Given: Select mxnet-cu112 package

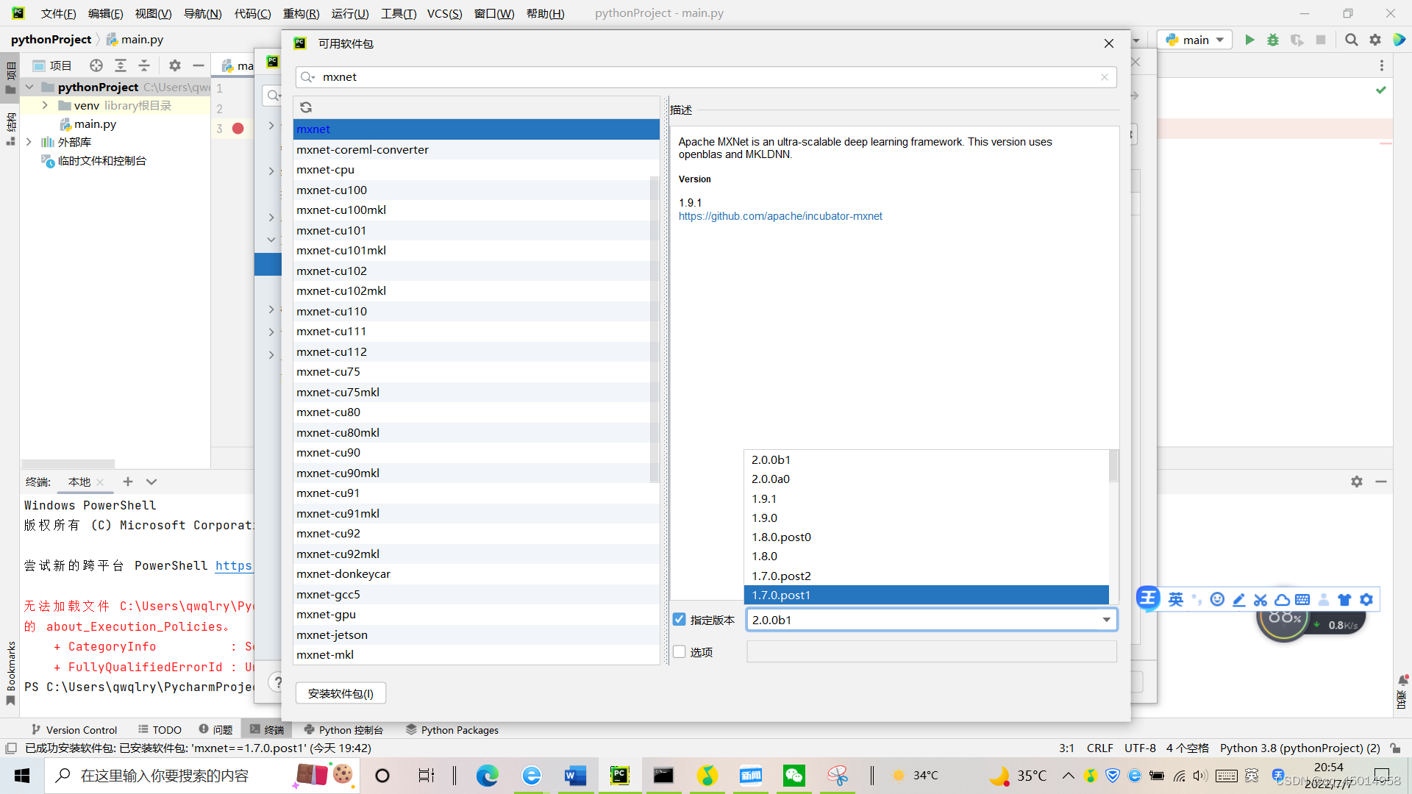Looking at the screenshot, I should 476,351.
